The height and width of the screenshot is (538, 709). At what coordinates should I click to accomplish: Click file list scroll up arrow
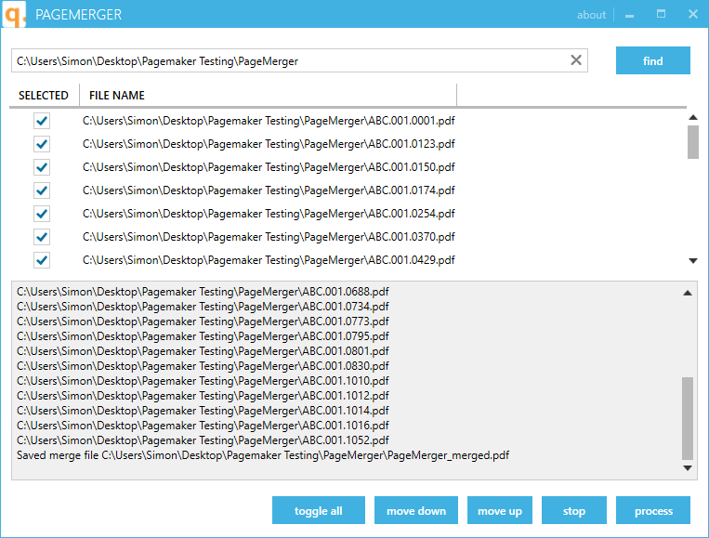(x=692, y=118)
